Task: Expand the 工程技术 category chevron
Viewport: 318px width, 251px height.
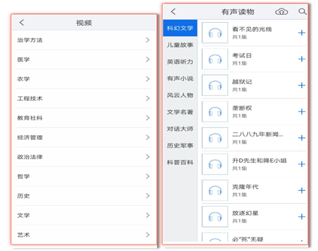Action: tap(148, 98)
